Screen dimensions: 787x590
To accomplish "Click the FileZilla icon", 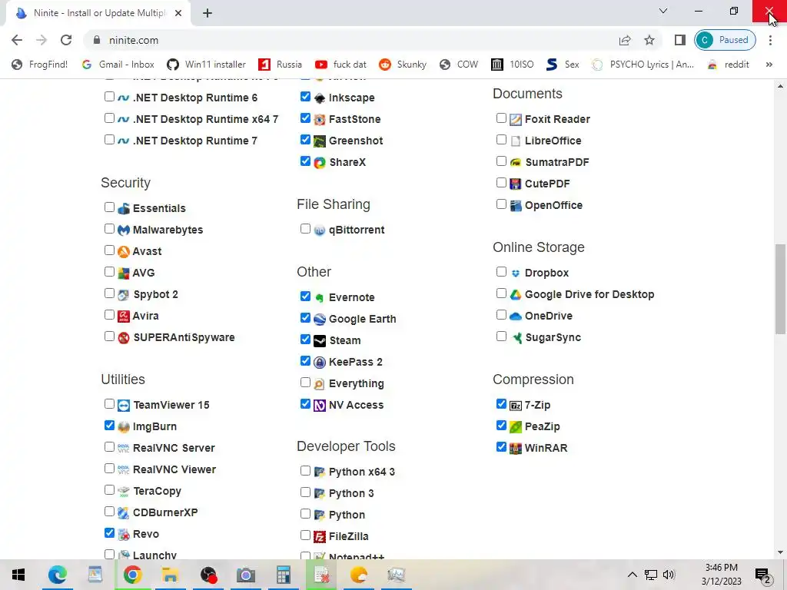I will 319,536.
